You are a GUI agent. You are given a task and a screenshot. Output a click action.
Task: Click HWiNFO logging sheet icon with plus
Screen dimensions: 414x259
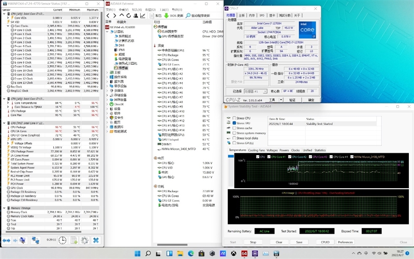pos(73,240)
